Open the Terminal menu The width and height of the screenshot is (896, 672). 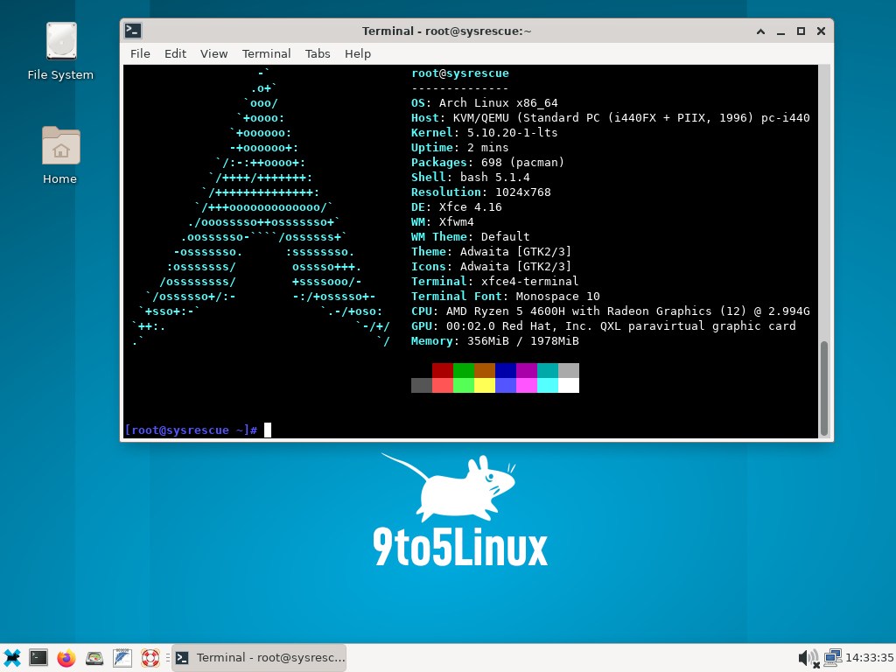pos(266,53)
